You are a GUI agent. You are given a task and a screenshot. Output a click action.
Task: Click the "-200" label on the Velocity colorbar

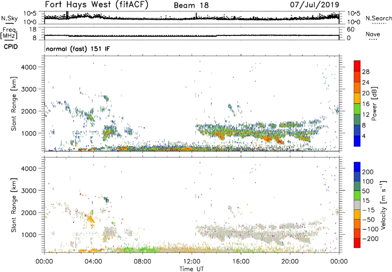tap(370, 239)
